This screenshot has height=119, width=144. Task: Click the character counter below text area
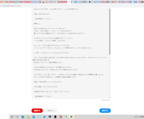(105, 100)
